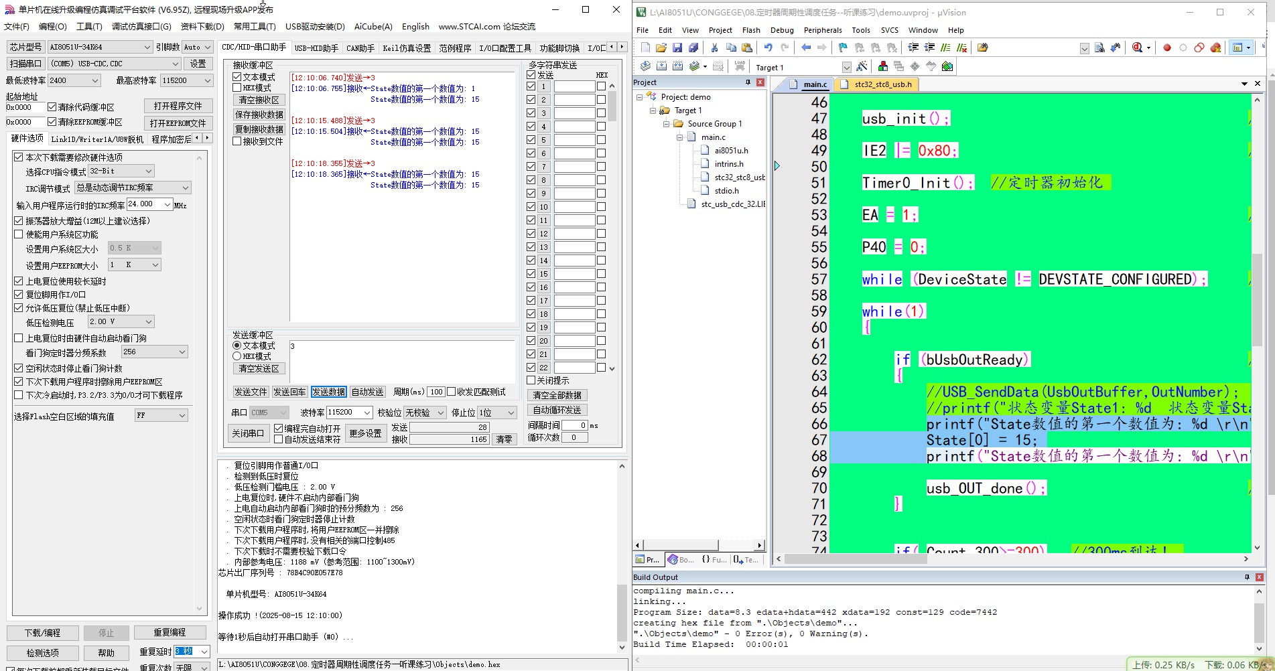
Task: Switch to USB-HID助手 tab
Action: tap(316, 48)
